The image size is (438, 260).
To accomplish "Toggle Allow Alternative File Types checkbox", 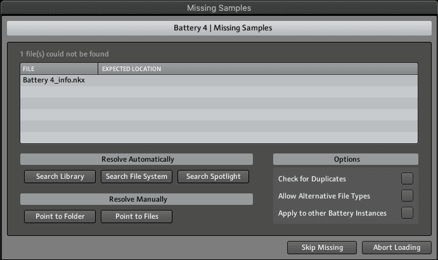I will tap(407, 196).
